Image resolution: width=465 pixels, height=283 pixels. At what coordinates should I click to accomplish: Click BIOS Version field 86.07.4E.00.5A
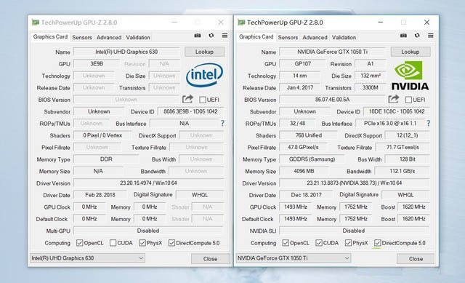pos(332,100)
